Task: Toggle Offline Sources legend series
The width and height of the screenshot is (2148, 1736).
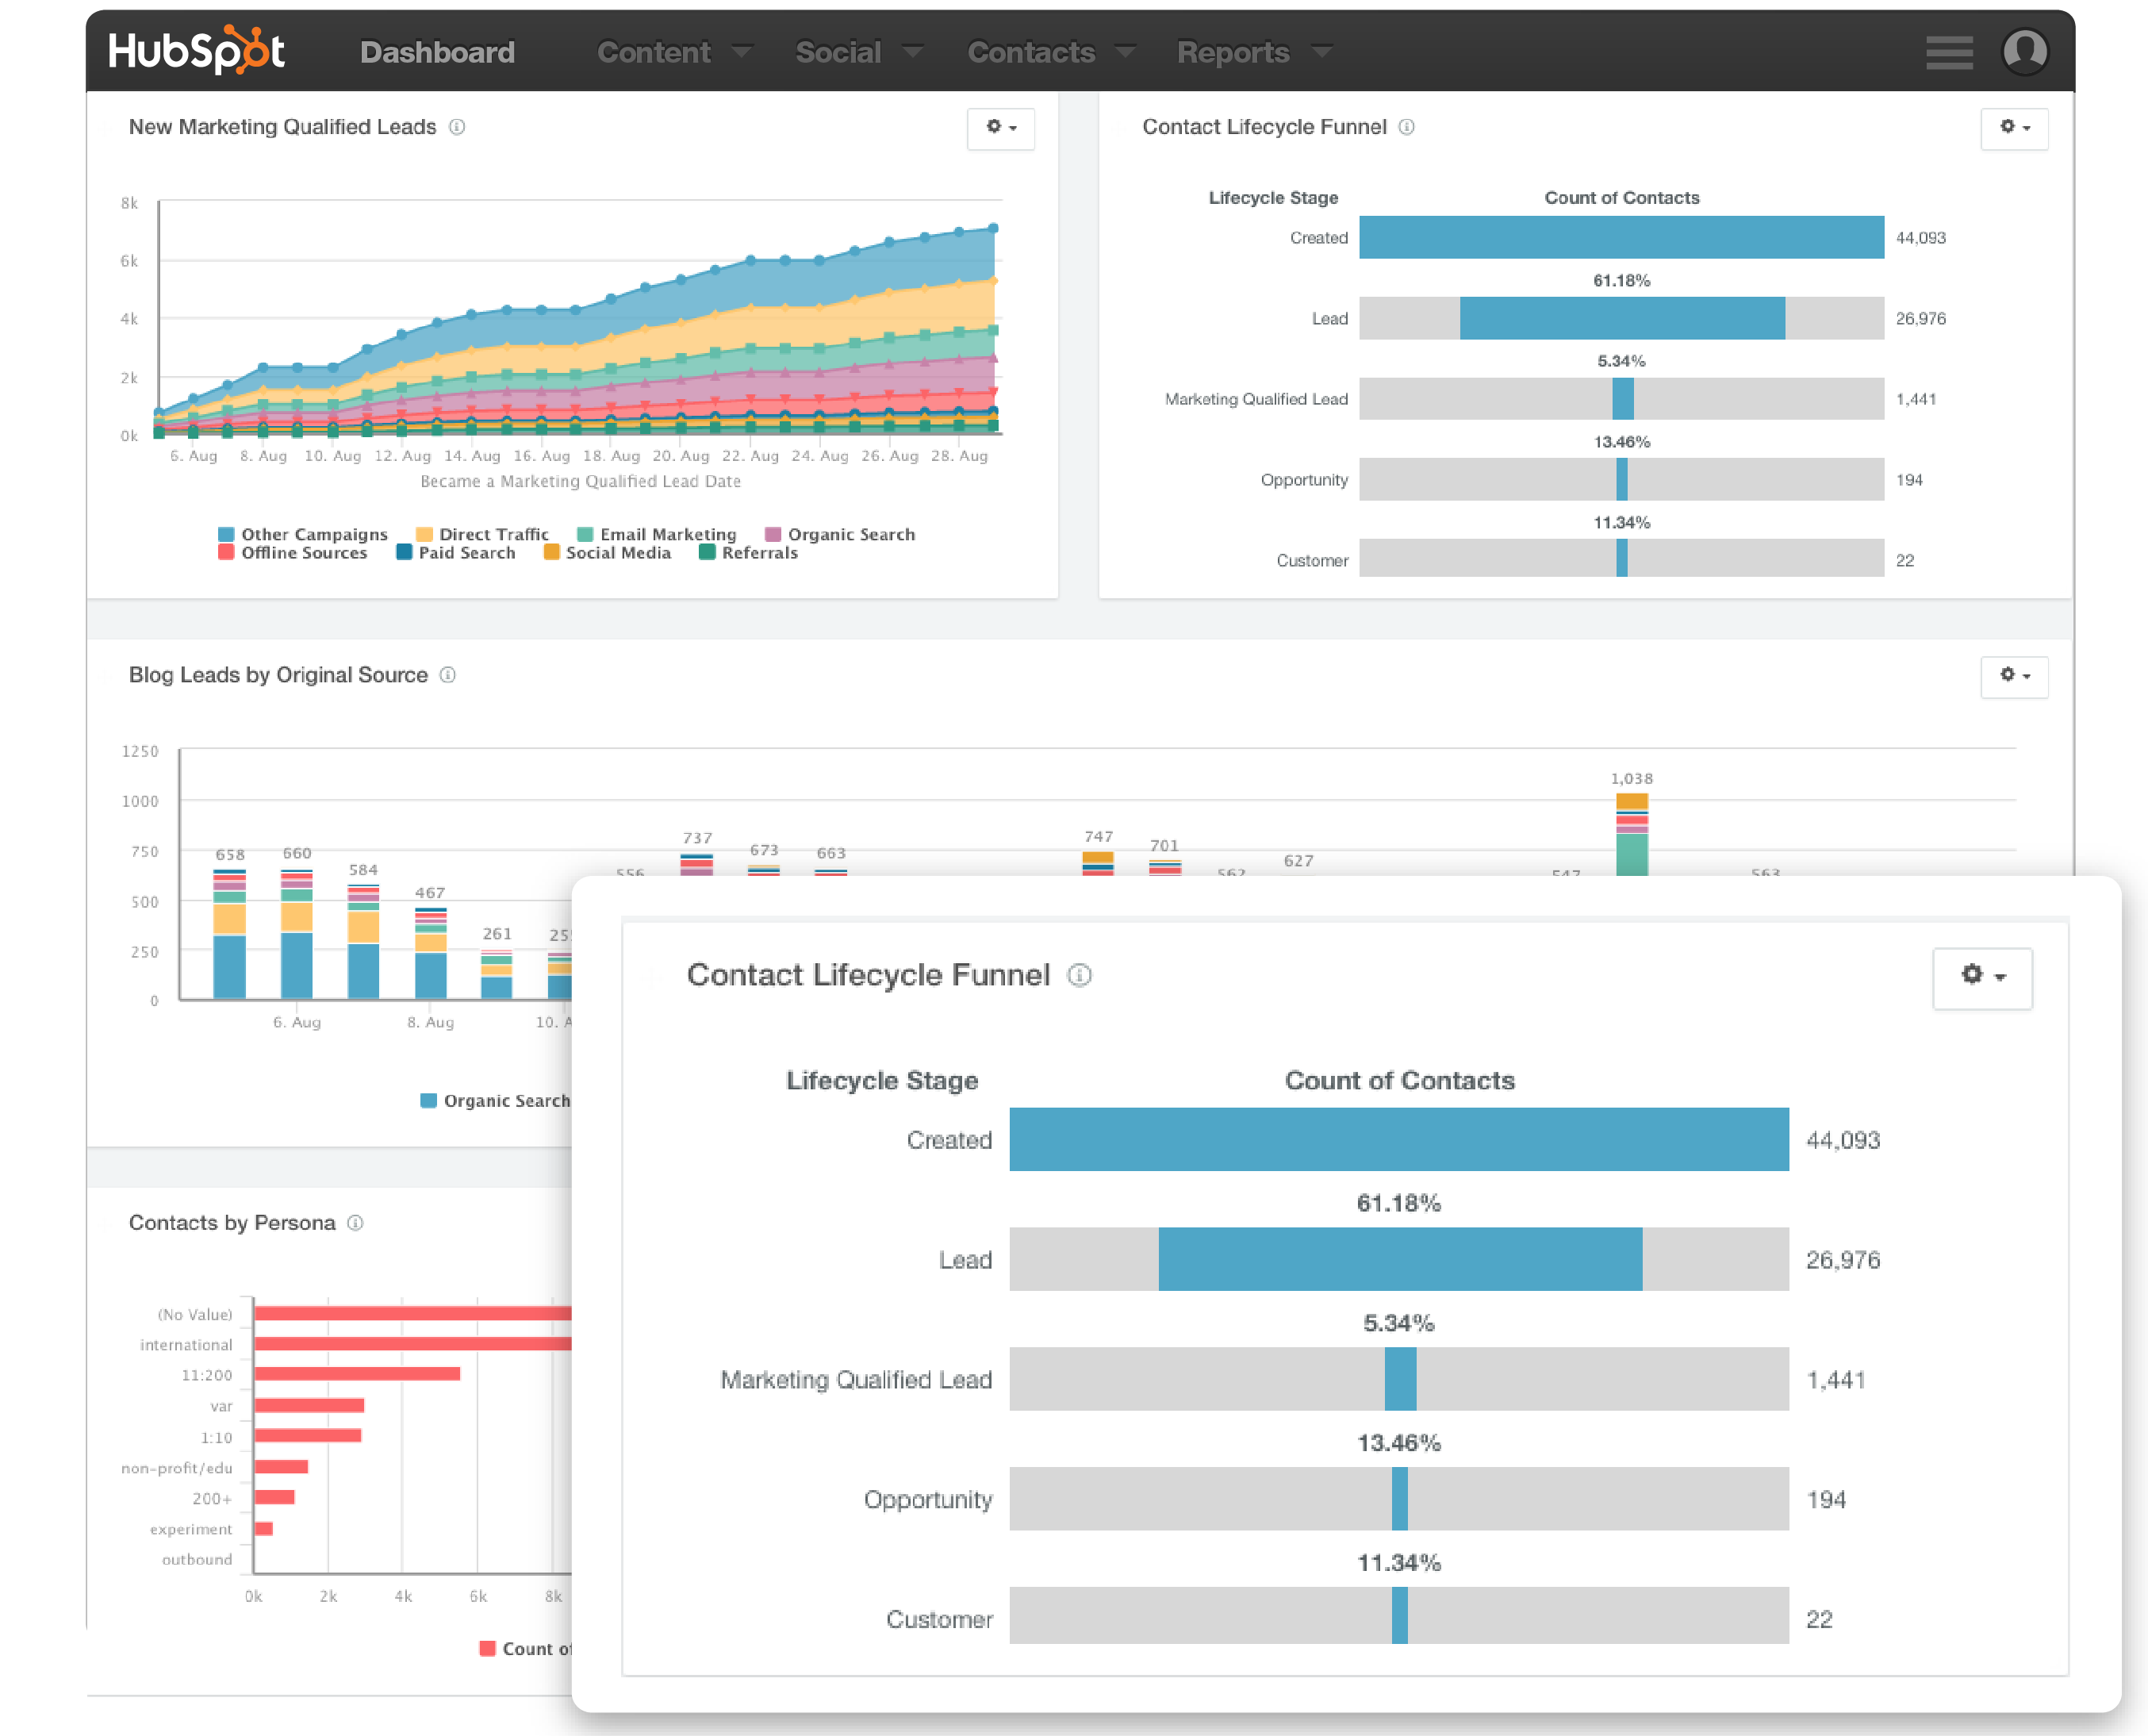Action: pyautogui.click(x=293, y=552)
